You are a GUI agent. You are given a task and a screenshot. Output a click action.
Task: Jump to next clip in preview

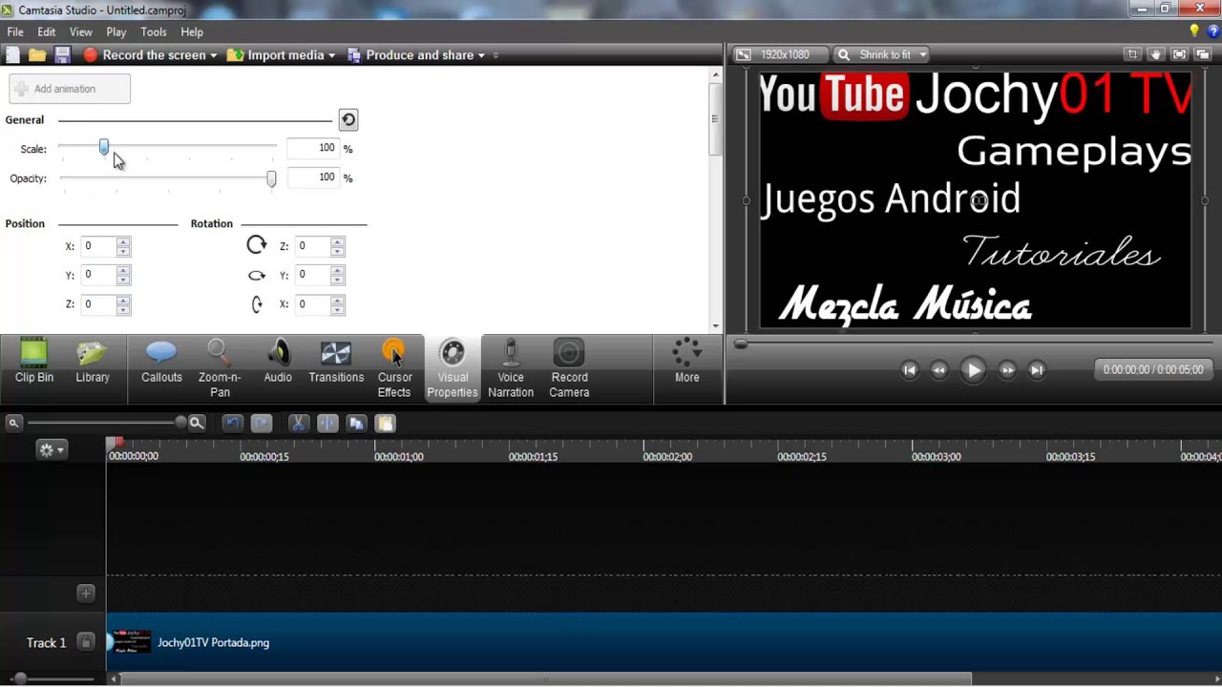click(x=1037, y=370)
